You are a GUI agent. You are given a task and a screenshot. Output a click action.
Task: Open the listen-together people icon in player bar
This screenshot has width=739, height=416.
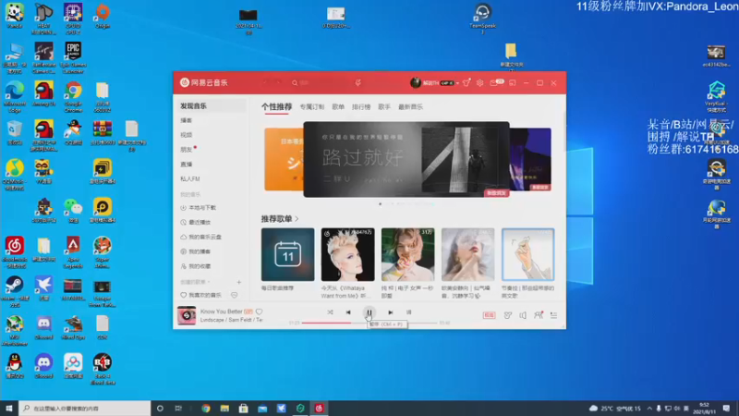[x=539, y=315]
